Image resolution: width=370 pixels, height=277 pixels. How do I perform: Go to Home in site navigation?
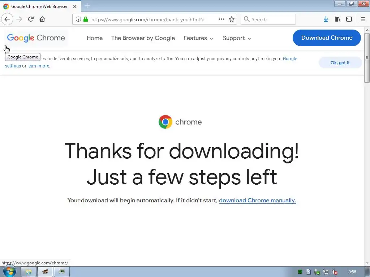(x=95, y=38)
